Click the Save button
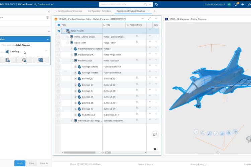 tap(31, 163)
